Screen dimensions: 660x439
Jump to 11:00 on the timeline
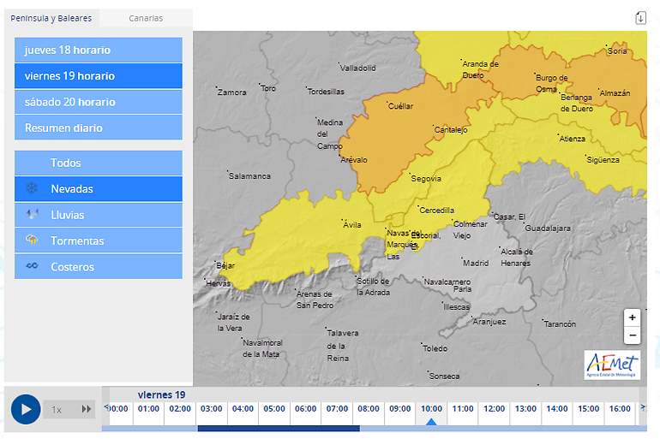463,409
